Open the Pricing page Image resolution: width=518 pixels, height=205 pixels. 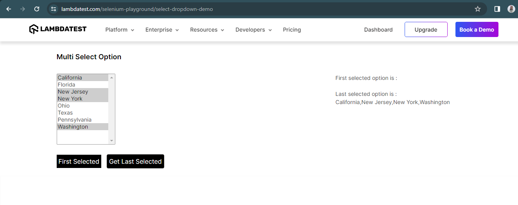click(x=292, y=30)
